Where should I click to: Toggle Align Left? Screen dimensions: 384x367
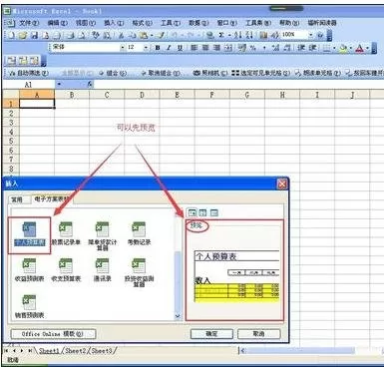(194, 48)
